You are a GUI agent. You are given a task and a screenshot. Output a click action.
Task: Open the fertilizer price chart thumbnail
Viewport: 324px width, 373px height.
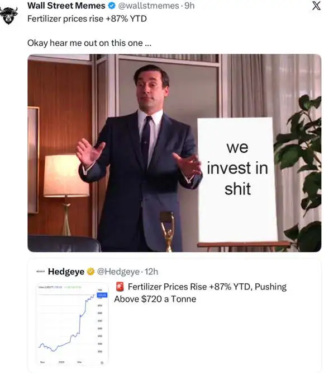pos(73,324)
